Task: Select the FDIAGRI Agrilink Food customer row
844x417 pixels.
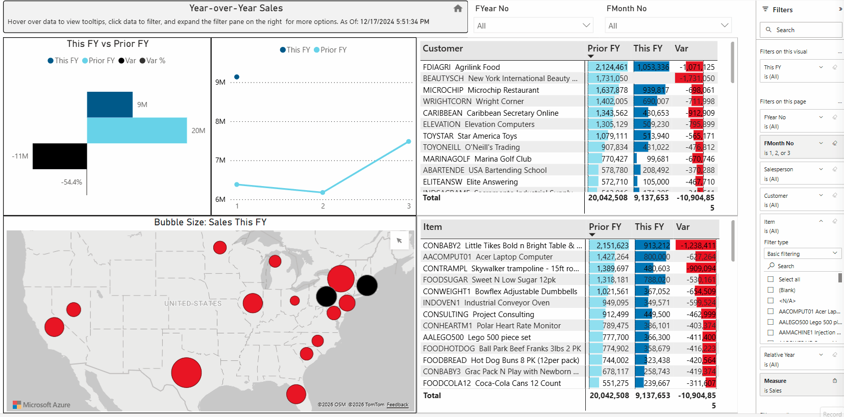Action: tap(568, 67)
